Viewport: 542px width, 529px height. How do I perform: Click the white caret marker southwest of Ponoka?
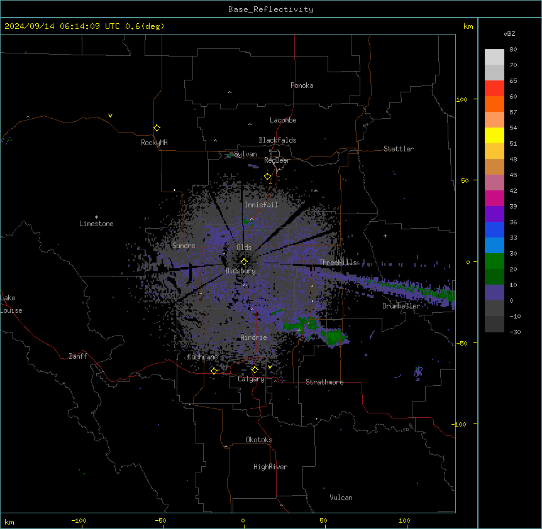(x=230, y=92)
